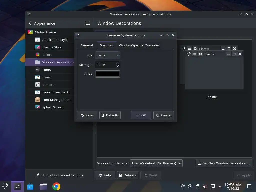Open the black shadow Color swatch
256x192 pixels.
pos(107,74)
